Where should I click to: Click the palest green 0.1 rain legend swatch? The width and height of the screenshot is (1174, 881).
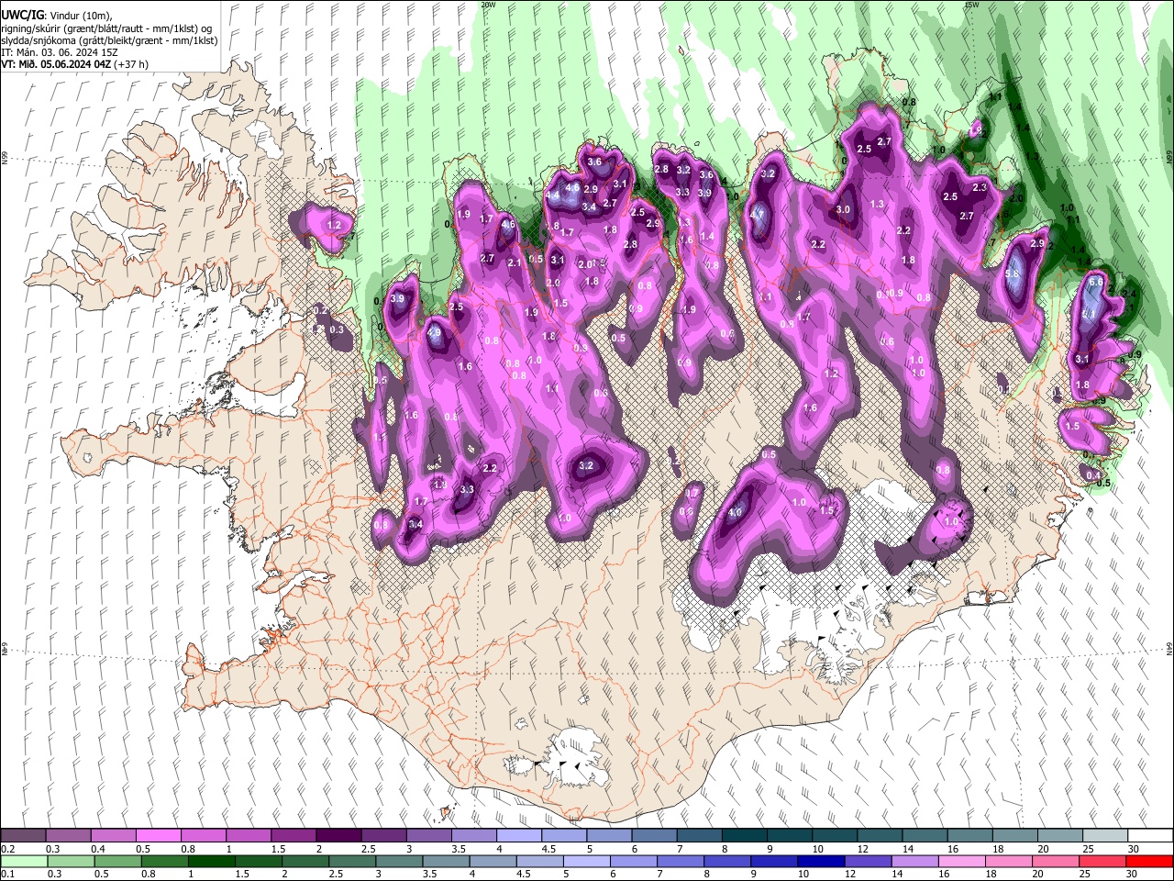coord(24,861)
